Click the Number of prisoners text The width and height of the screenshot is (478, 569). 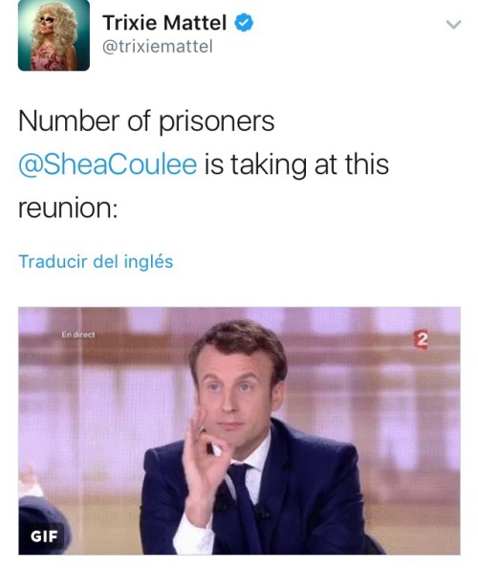pyautogui.click(x=146, y=121)
